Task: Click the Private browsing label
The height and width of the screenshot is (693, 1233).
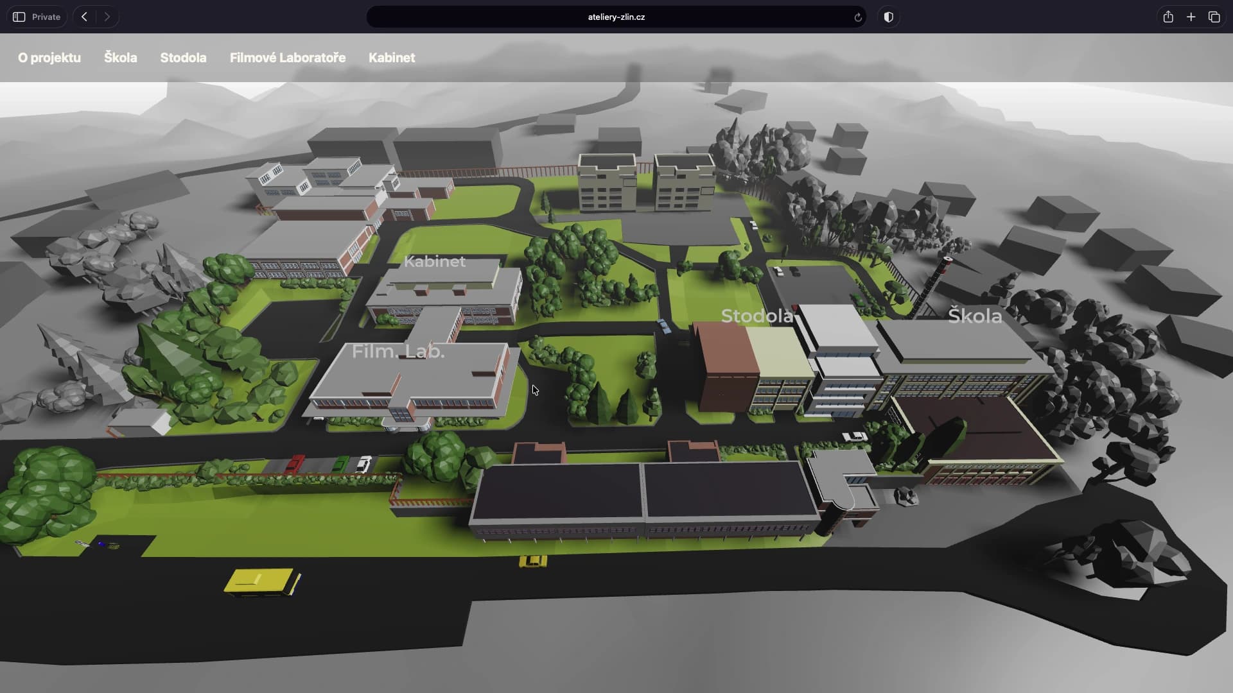Action: point(46,17)
